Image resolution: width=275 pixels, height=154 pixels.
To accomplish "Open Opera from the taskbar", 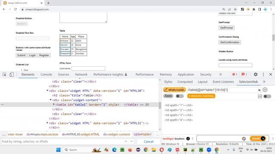I will [x=162, y=150].
